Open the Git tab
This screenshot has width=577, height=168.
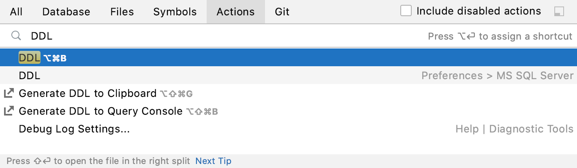pos(282,12)
